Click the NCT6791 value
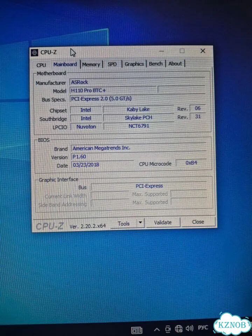Viewport: 252px width, 336px height. [x=139, y=126]
